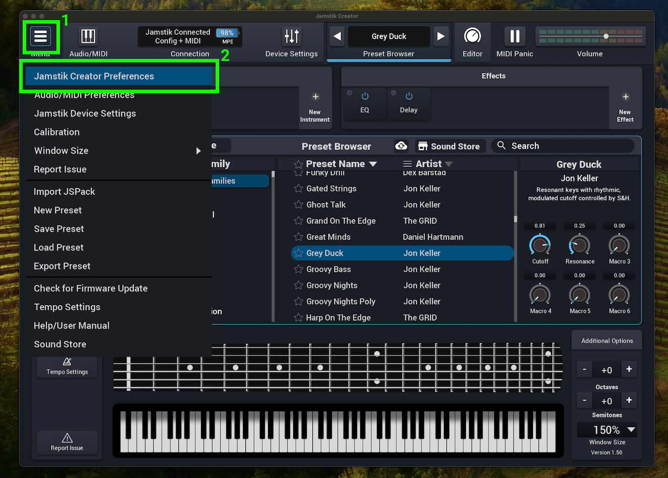Screen dimensions: 668x478
Task: Click the cloud download icon
Action: [401, 146]
